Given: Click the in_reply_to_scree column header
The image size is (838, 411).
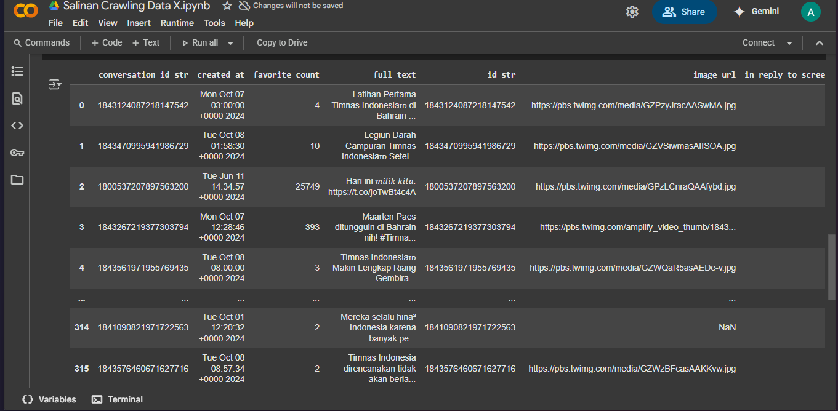Looking at the screenshot, I should [784, 74].
